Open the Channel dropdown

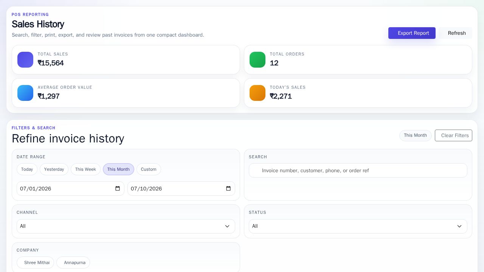point(126,226)
